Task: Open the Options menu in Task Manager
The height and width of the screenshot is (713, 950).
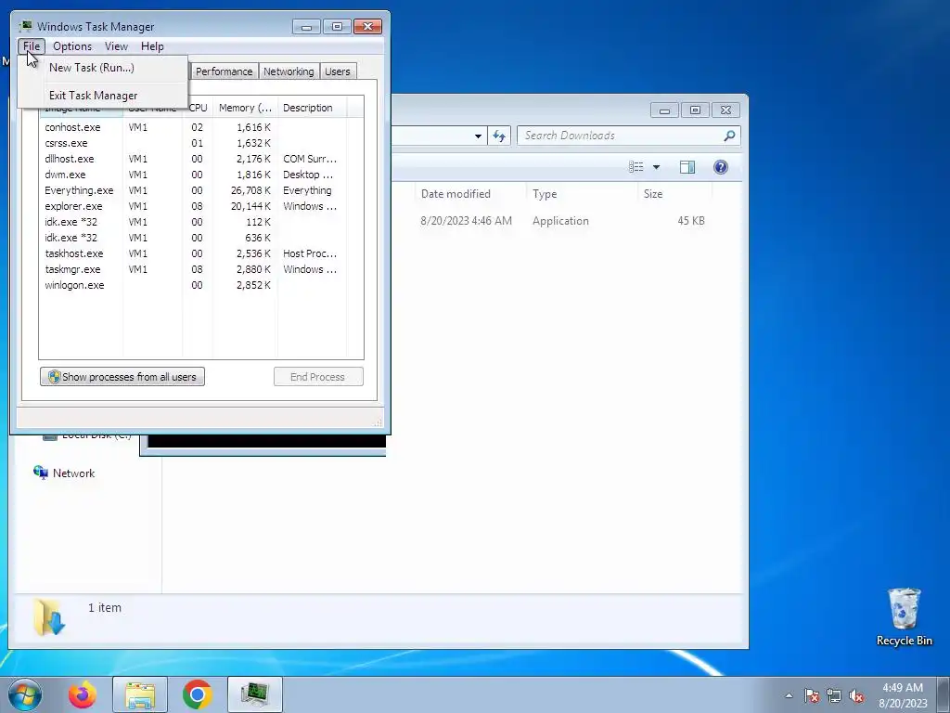Action: point(72,46)
